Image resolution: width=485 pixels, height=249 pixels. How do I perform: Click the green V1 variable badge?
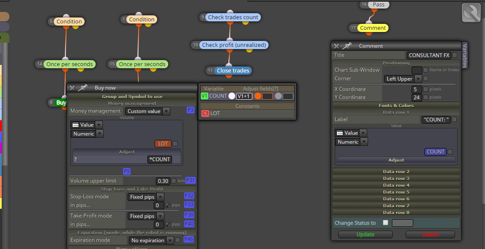pyautogui.click(x=205, y=96)
